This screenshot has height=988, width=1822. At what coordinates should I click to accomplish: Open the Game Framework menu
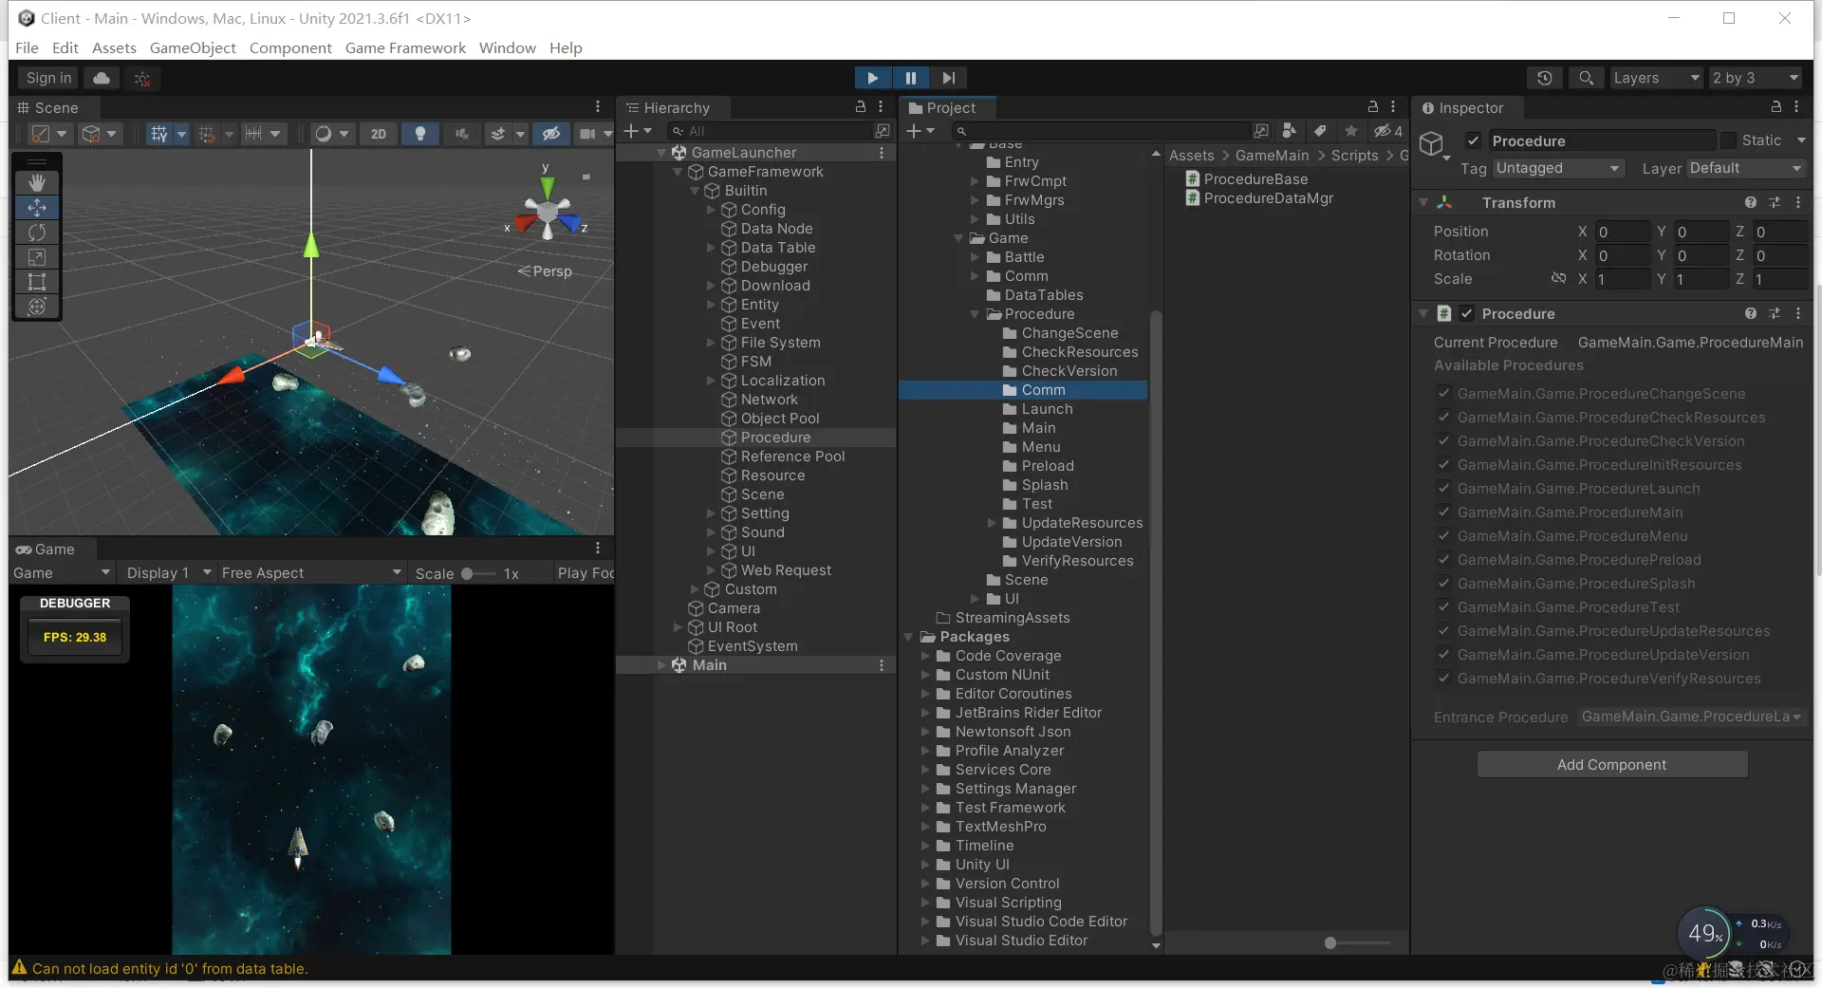(x=405, y=47)
